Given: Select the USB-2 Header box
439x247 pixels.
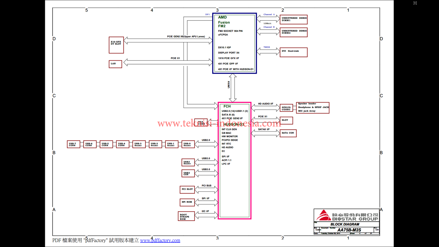Looking at the screenshot, I should pos(155,144).
